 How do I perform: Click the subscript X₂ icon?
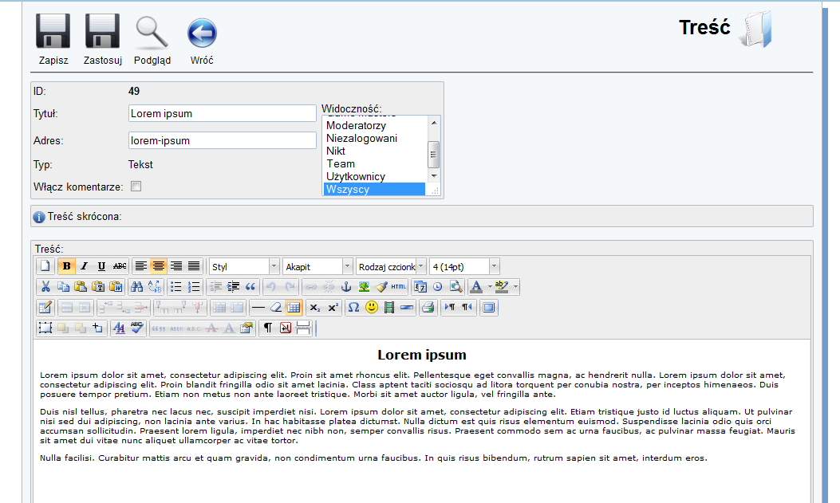pyautogui.click(x=315, y=308)
